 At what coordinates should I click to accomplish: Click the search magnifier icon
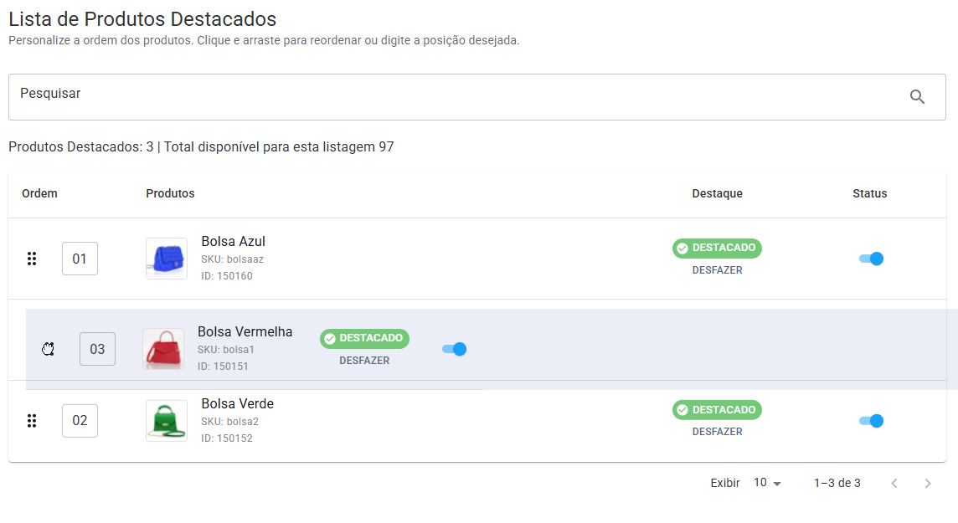tap(917, 96)
